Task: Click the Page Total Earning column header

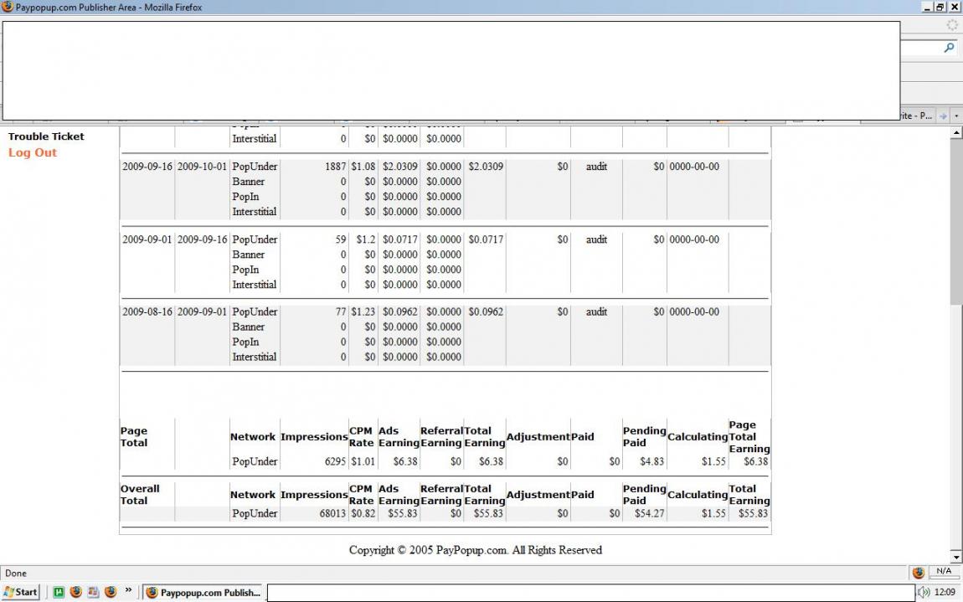Action: pos(749,437)
